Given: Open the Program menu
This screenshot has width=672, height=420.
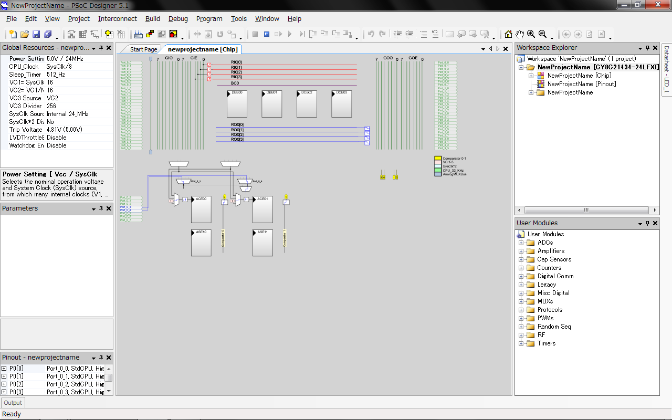Looking at the screenshot, I should click(209, 18).
